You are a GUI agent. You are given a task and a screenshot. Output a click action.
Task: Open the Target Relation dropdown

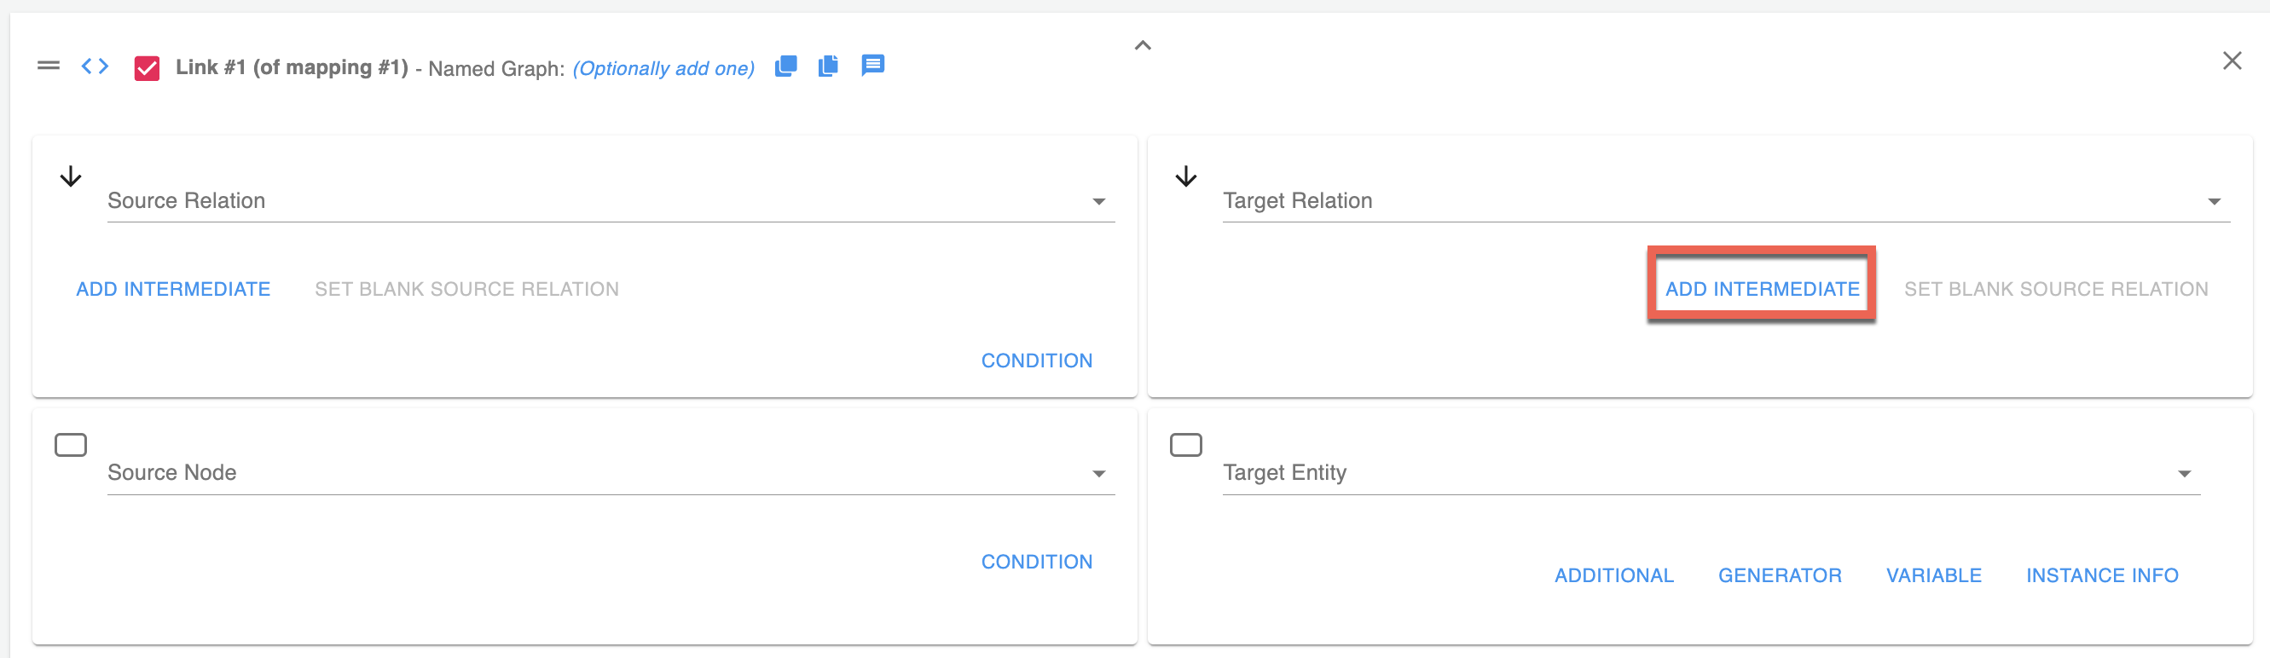[2213, 202]
